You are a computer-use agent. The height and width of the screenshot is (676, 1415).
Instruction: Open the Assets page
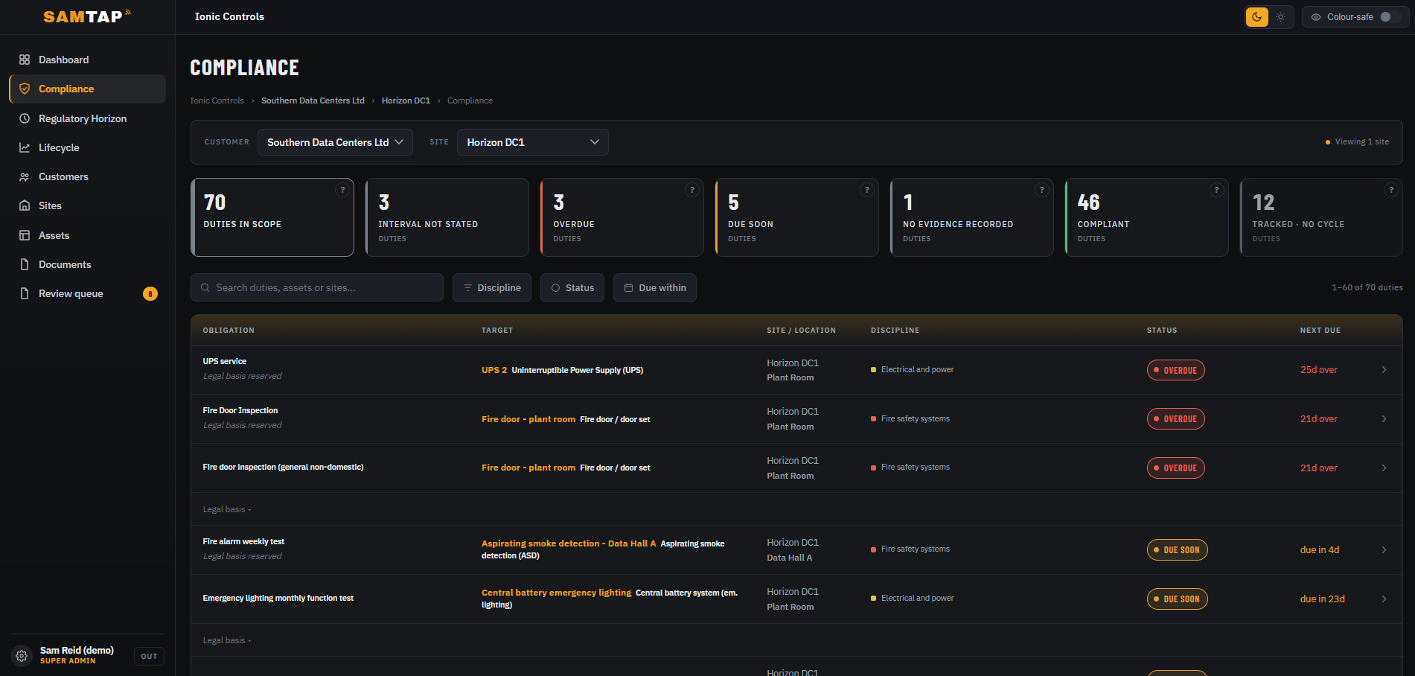pyautogui.click(x=87, y=235)
